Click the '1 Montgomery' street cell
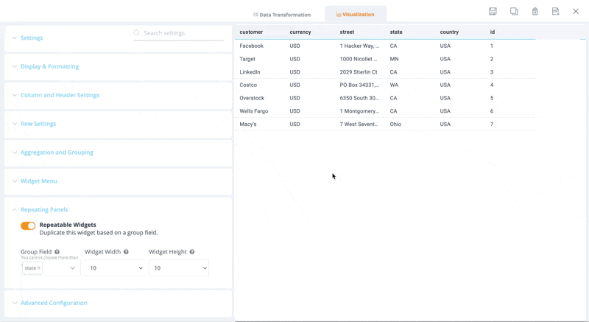589x322 pixels. click(359, 111)
